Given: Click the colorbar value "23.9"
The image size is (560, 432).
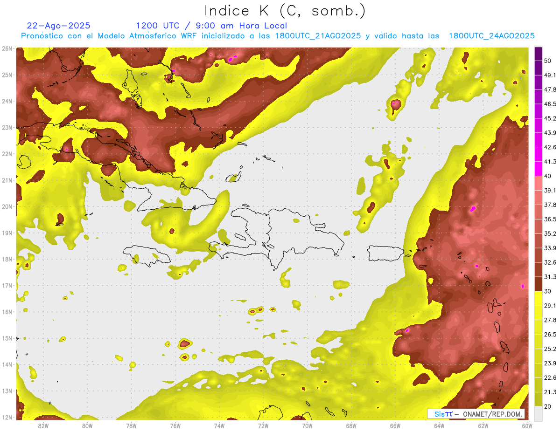Looking at the screenshot, I should click(550, 363).
